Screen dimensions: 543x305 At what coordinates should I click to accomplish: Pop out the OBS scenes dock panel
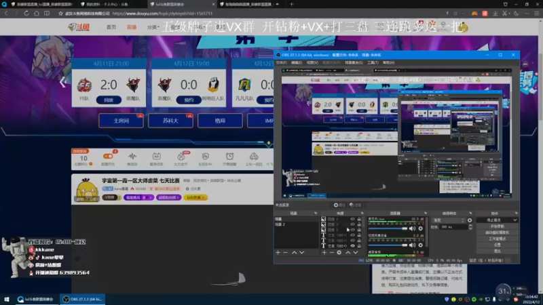click(x=316, y=213)
